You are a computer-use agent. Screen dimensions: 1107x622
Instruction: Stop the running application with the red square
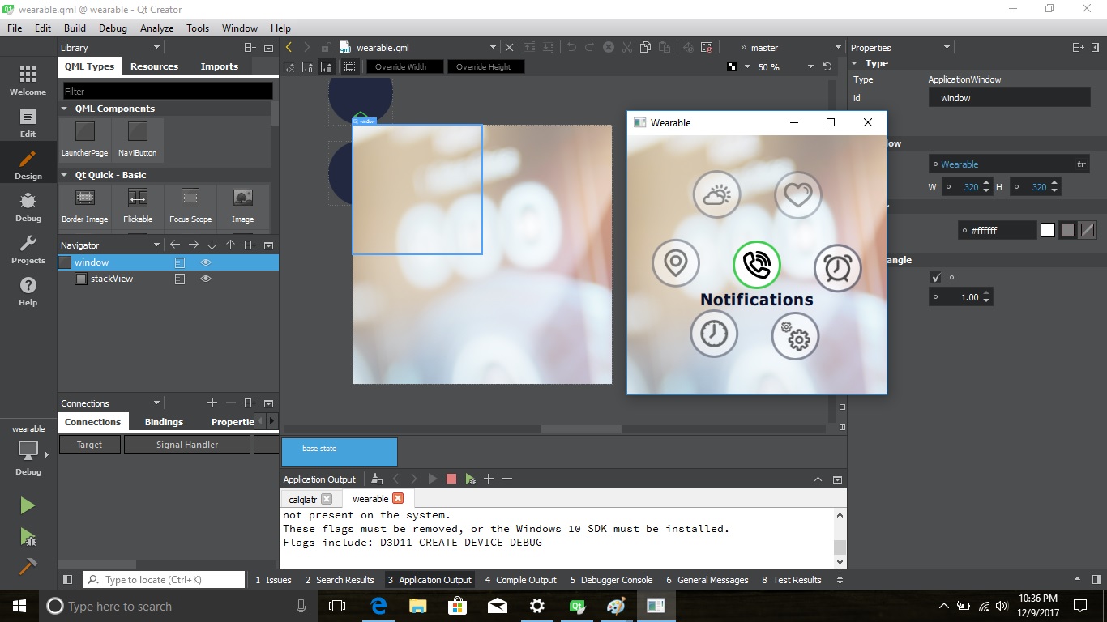tap(451, 479)
